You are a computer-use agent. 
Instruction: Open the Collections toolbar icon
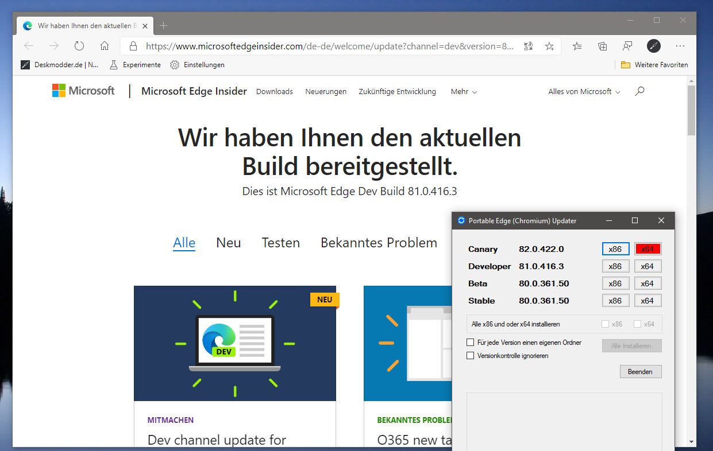(x=603, y=46)
